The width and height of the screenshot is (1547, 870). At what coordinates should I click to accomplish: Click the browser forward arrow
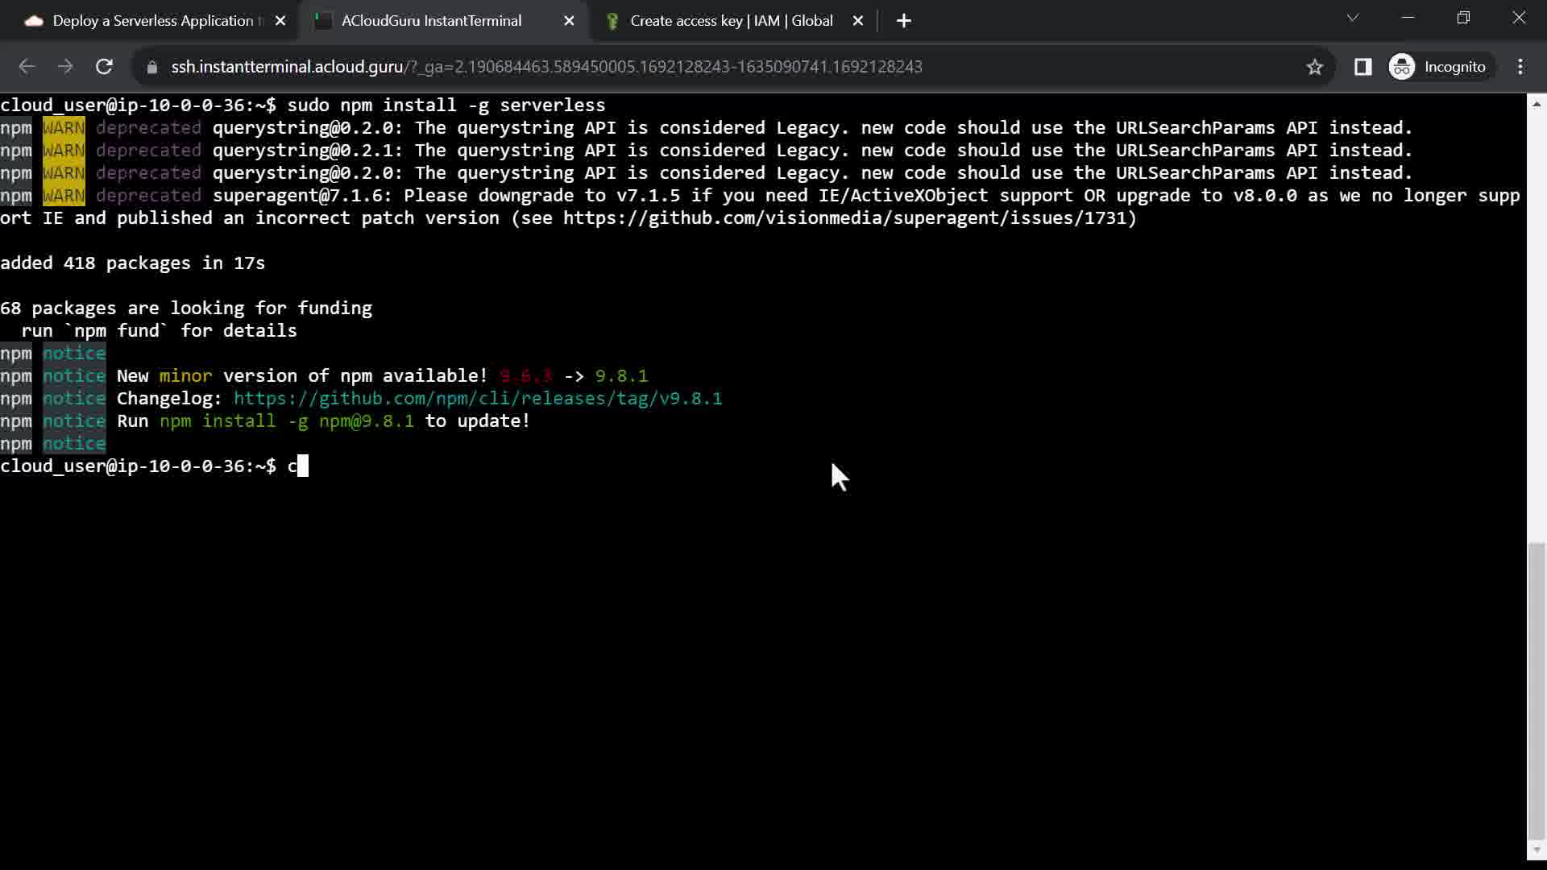65,67
